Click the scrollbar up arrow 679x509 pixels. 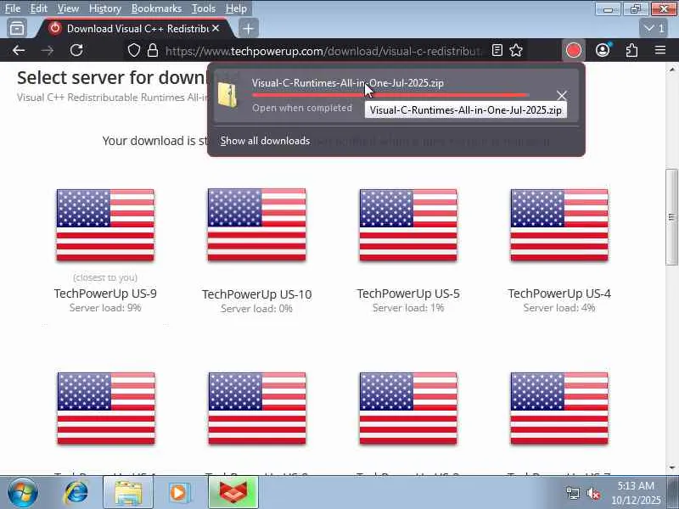671,70
